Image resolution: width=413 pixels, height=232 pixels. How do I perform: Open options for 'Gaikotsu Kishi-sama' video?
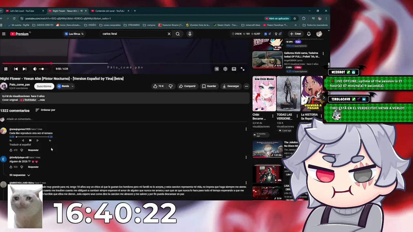(323, 53)
